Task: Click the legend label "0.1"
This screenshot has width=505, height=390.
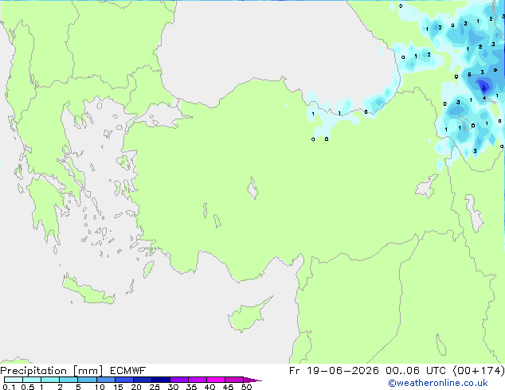Action: pyautogui.click(x=9, y=387)
